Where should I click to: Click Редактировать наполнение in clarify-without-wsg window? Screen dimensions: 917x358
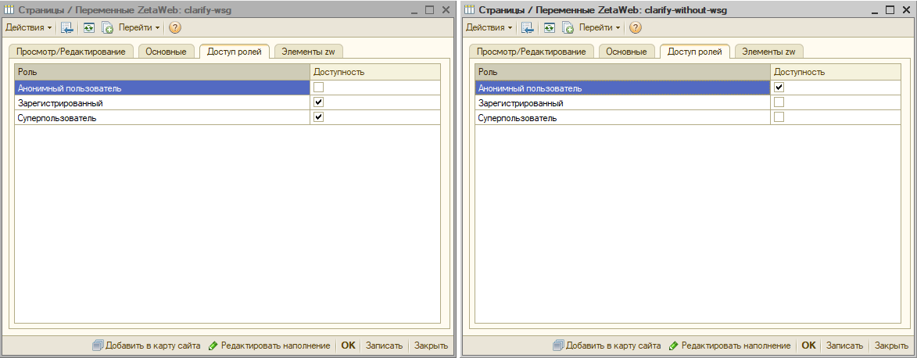point(729,345)
